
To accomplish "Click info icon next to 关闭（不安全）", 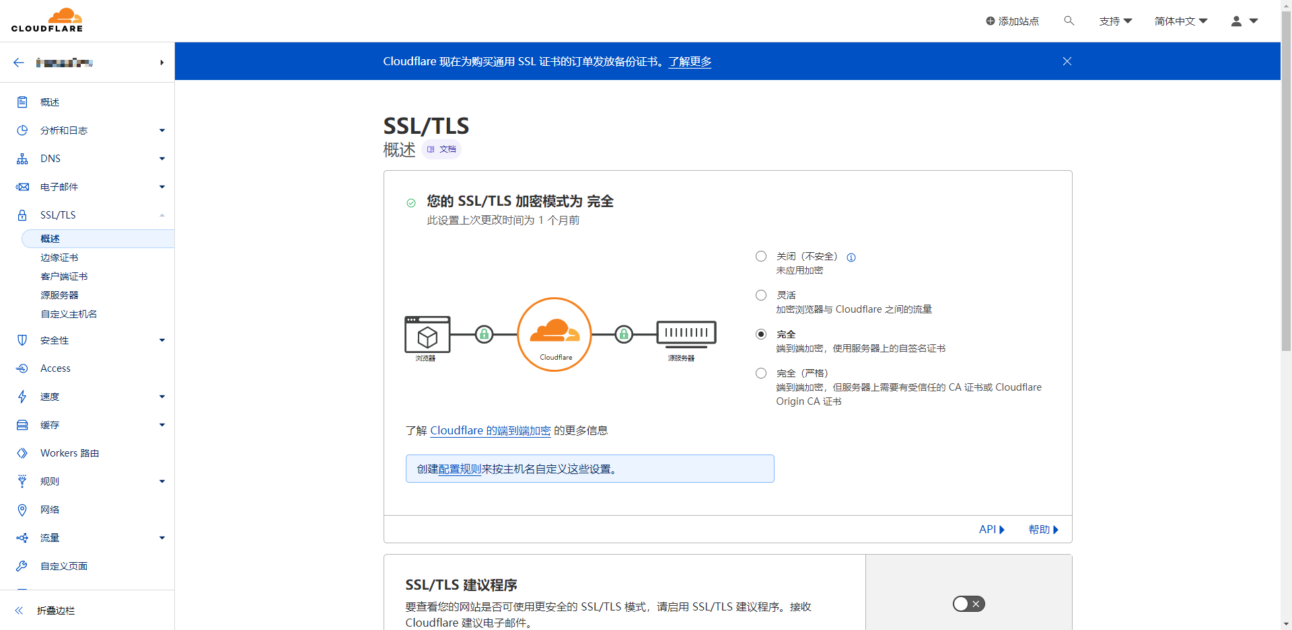I will tap(851, 258).
